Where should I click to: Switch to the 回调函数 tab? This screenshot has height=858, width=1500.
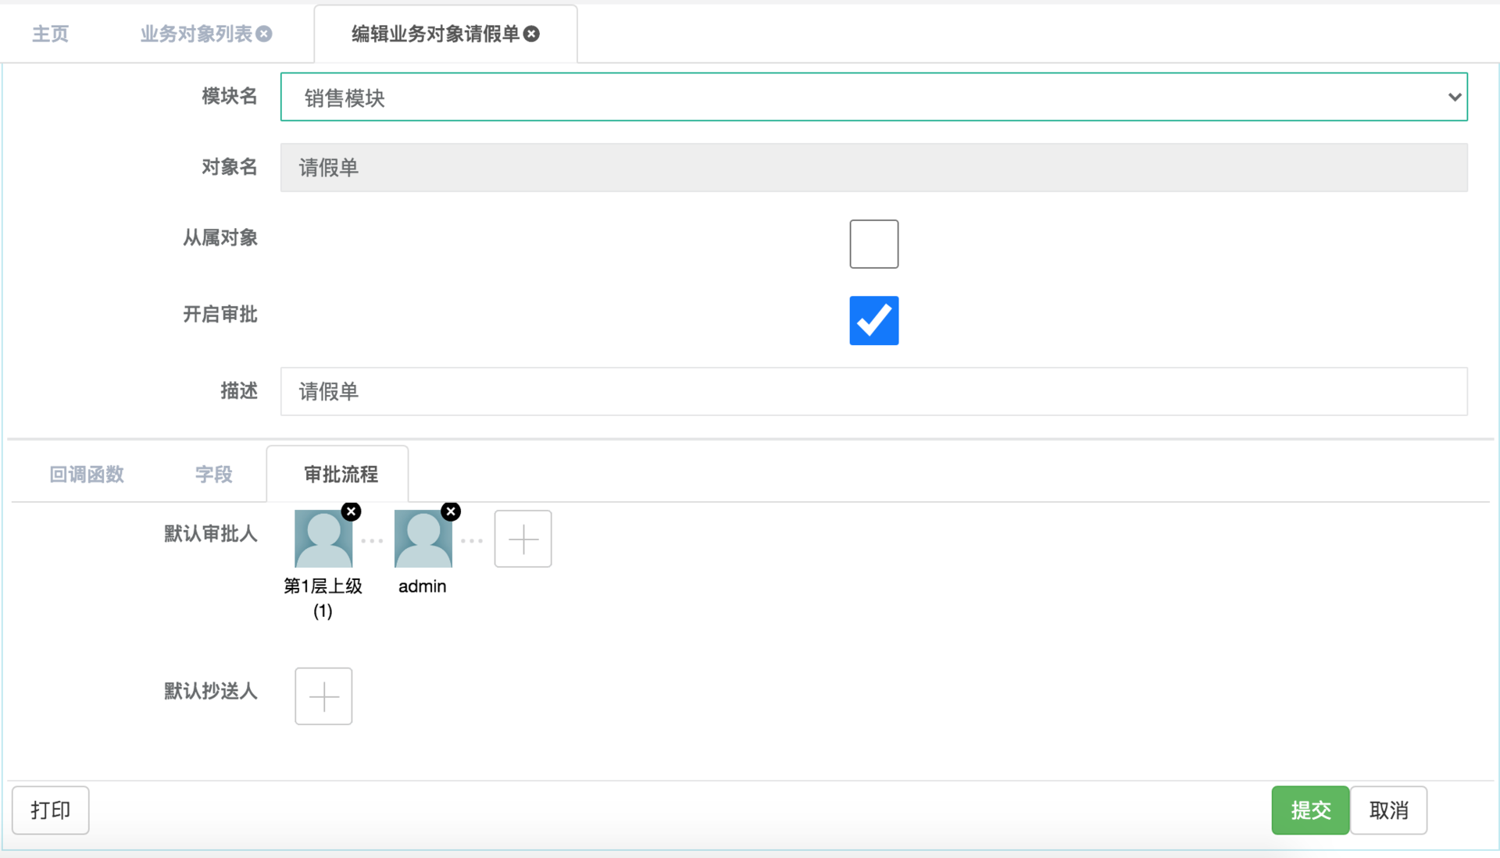(x=87, y=473)
